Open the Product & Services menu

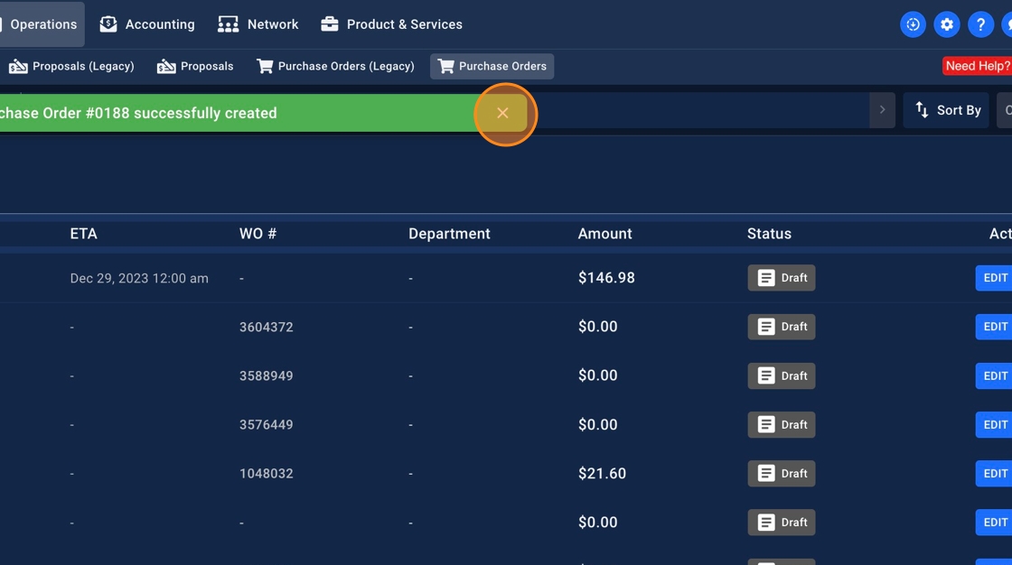[x=392, y=24]
